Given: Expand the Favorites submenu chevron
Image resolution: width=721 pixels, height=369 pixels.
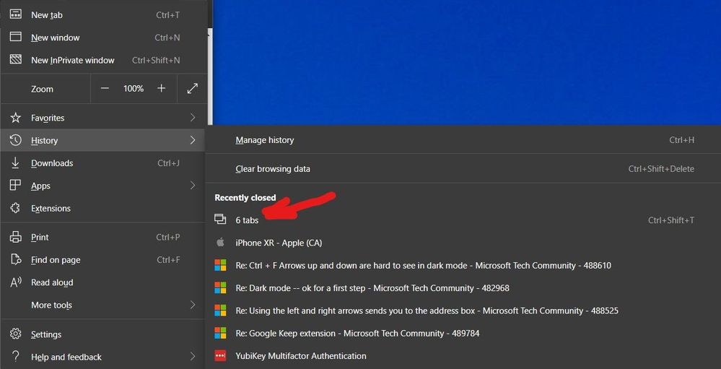Looking at the screenshot, I should pos(193,118).
